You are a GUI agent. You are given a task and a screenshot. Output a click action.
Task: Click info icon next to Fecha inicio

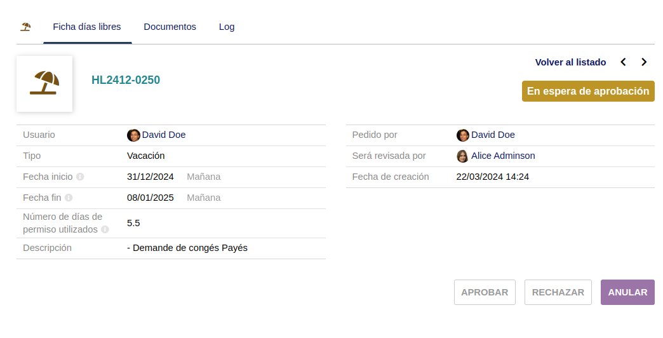pos(80,177)
